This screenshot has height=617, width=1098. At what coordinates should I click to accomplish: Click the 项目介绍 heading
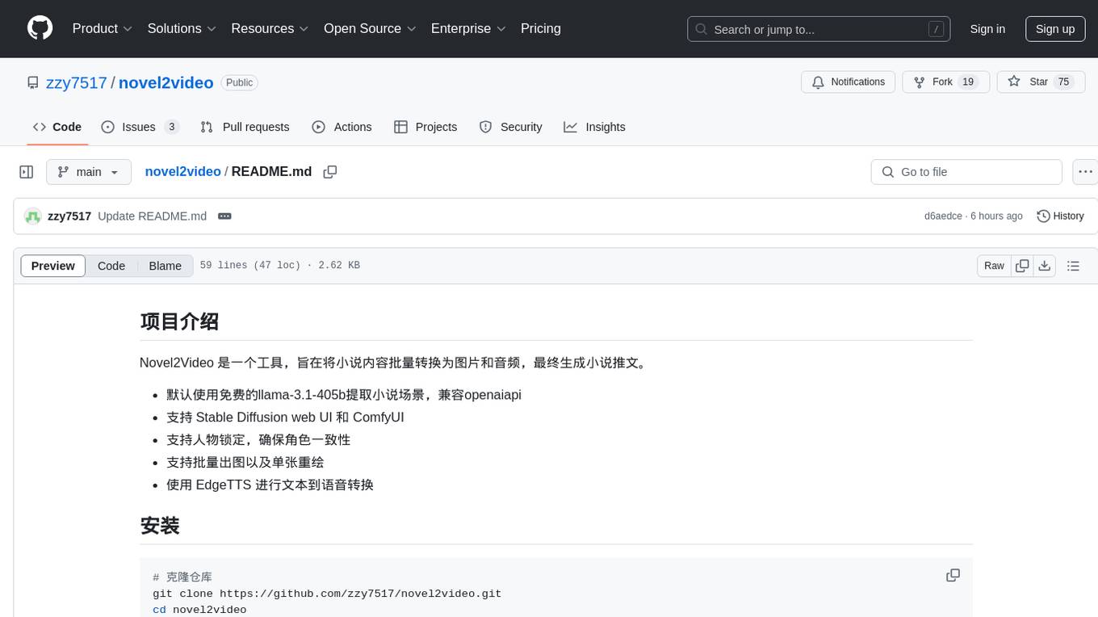click(x=179, y=321)
